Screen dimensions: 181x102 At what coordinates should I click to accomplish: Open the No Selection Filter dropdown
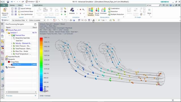[x=20, y=20]
